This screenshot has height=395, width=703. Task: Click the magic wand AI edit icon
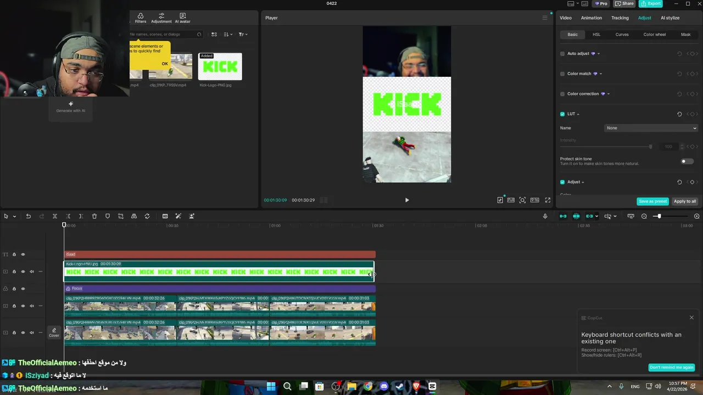[178, 216]
